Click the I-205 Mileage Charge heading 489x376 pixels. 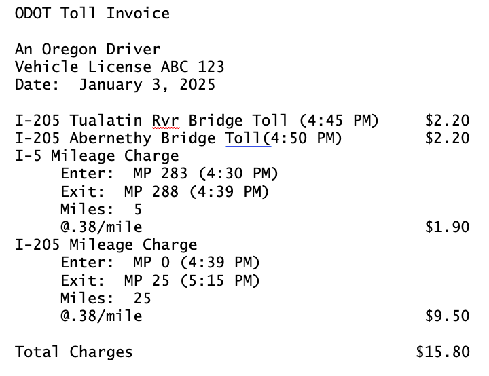106,244
